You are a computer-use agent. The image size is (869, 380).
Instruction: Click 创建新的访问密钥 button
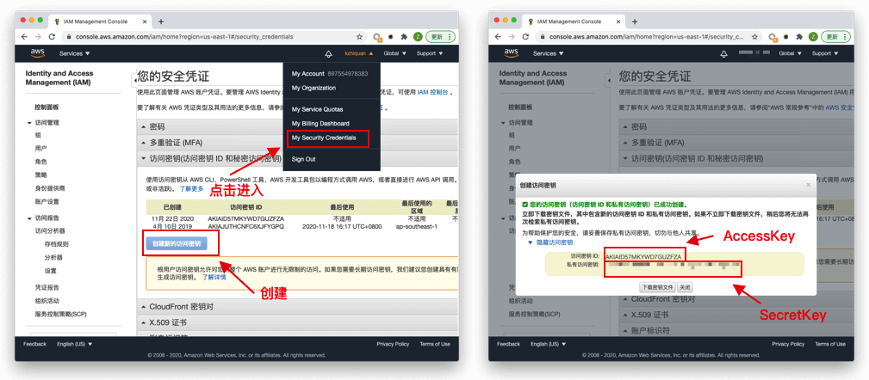tap(177, 244)
